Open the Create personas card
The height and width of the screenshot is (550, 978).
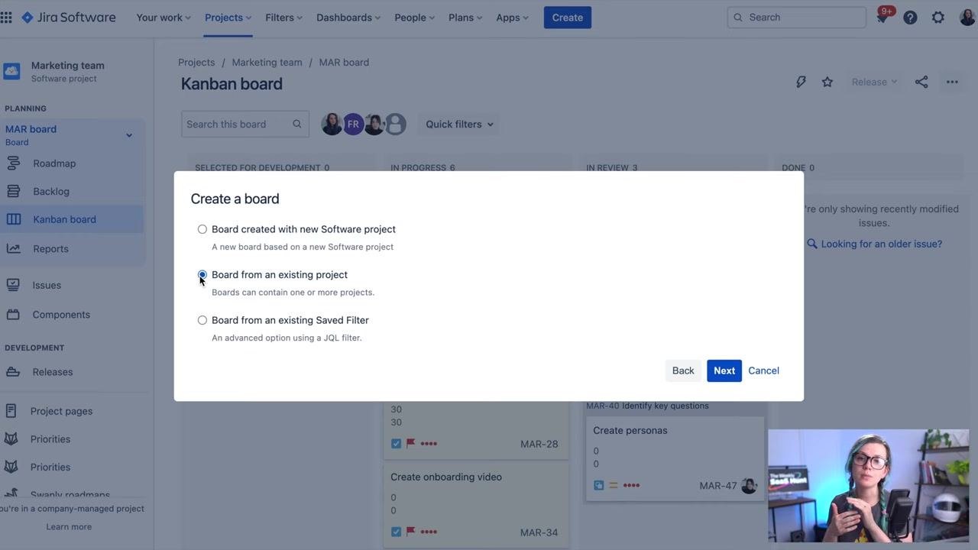point(675,458)
